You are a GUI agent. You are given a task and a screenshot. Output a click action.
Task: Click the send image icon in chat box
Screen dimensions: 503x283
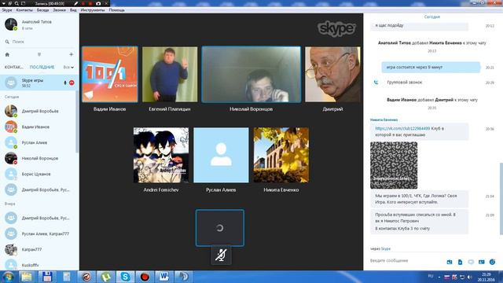pos(450,262)
